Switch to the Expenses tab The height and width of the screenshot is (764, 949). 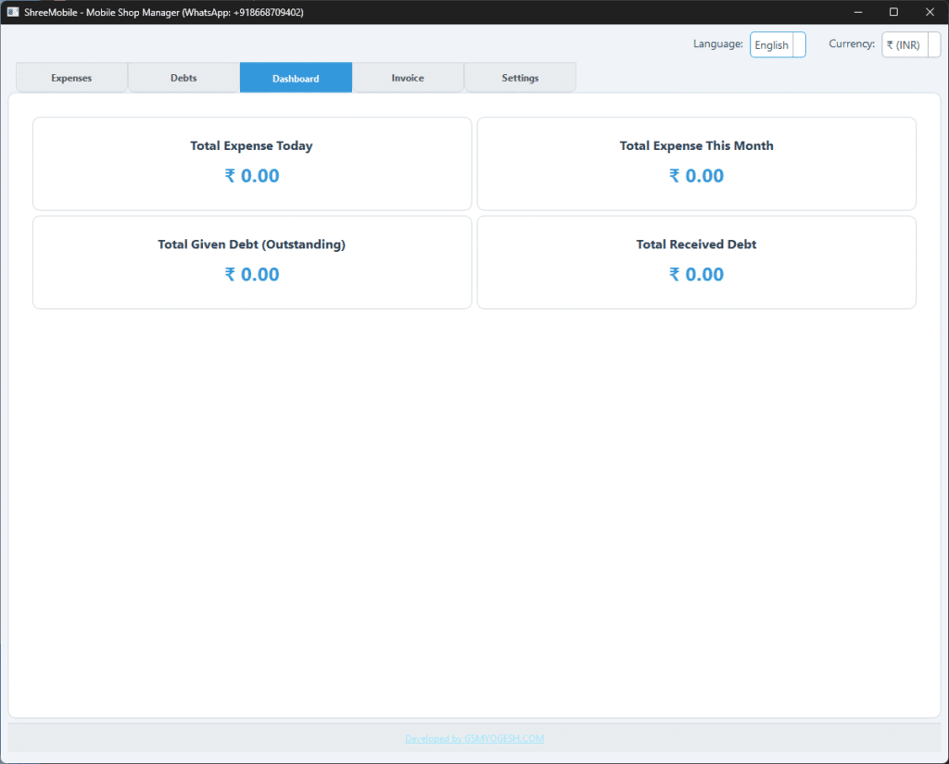tap(71, 78)
